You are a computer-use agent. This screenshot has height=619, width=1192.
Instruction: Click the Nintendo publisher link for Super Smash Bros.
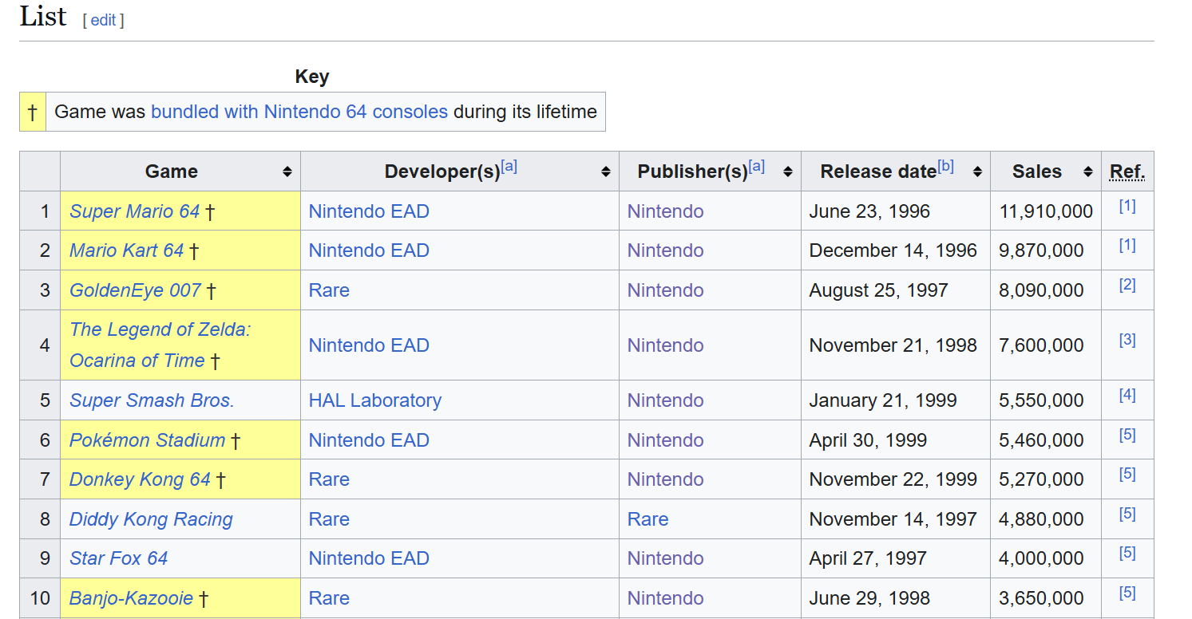coord(665,400)
